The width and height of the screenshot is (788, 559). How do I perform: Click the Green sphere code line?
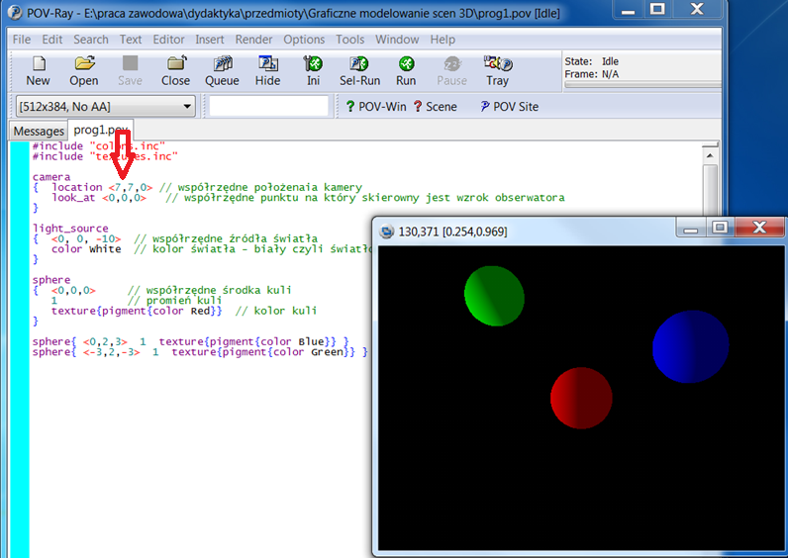[200, 352]
